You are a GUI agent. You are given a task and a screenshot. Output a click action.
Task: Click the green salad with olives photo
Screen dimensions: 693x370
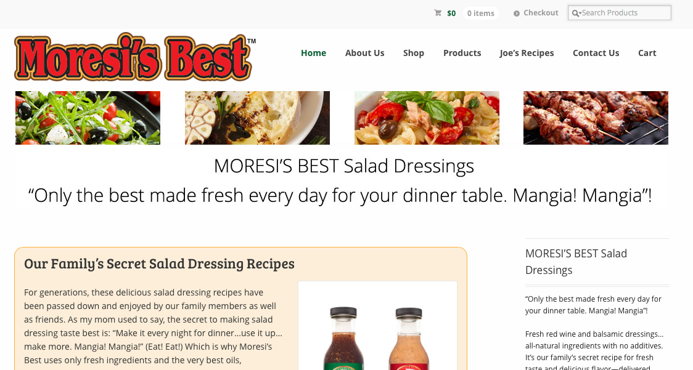pyautogui.click(x=88, y=118)
